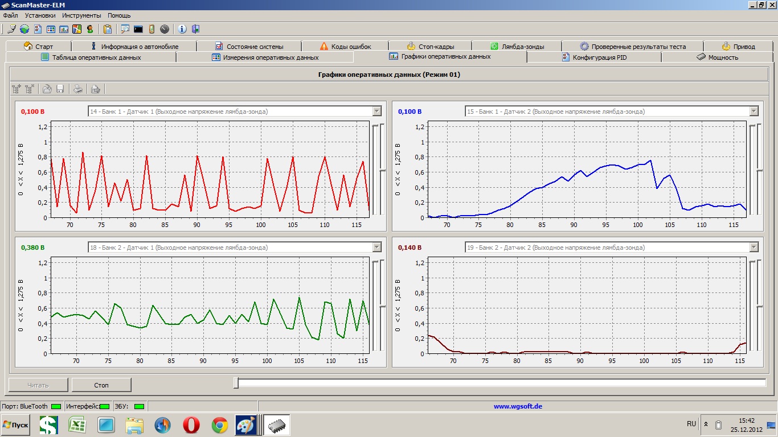Screen dimensions: 778x437
Task: Open Chrome from the Windows taskbar
Action: [220, 424]
